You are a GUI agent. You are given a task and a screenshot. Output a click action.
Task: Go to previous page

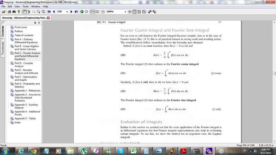(54, 12)
